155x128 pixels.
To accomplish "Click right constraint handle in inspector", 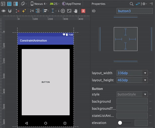I will [132, 39].
